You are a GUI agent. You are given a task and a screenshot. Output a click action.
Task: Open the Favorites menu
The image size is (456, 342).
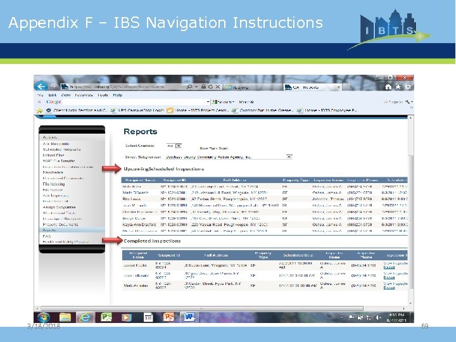click(84, 95)
